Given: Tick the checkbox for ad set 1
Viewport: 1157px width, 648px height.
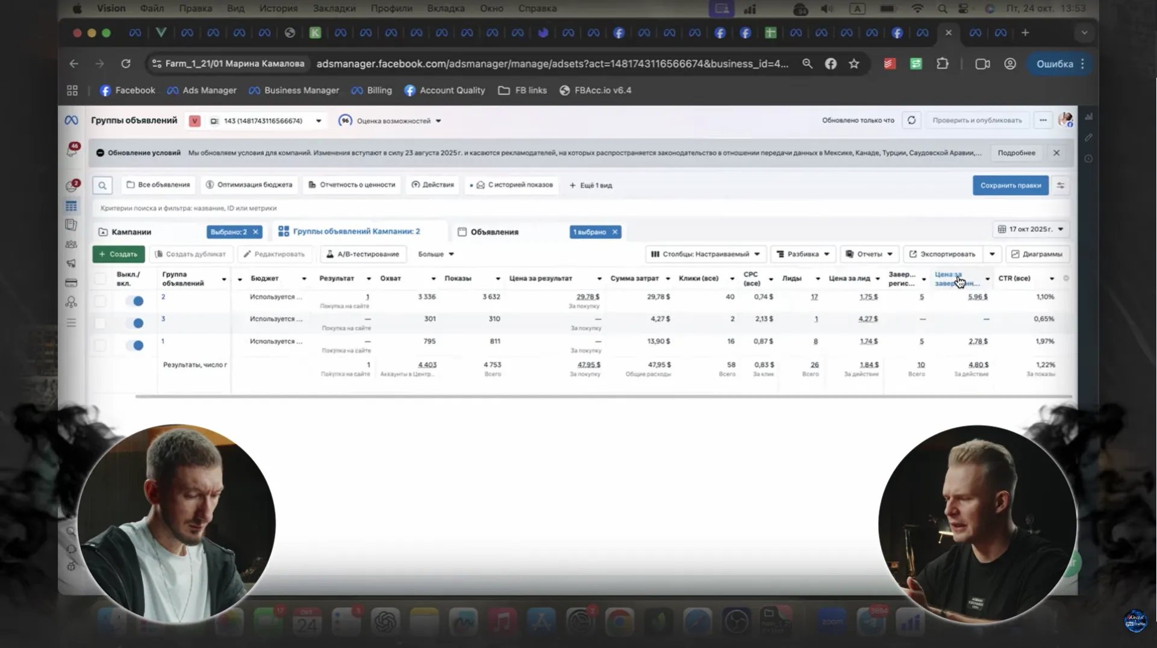Looking at the screenshot, I should pyautogui.click(x=100, y=345).
